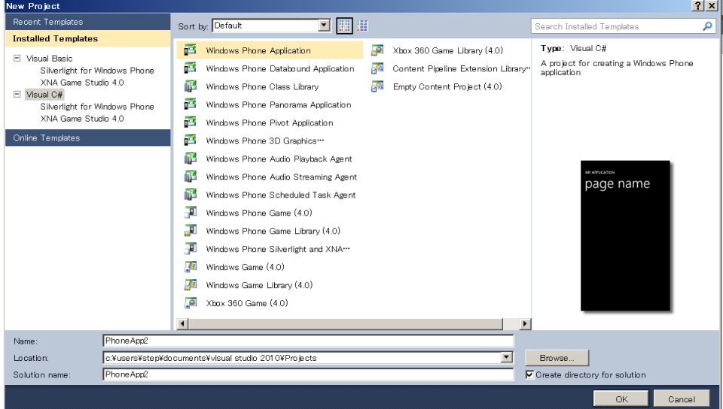Click the Solution name input field
Screen dimensions: 723x409
click(308, 374)
